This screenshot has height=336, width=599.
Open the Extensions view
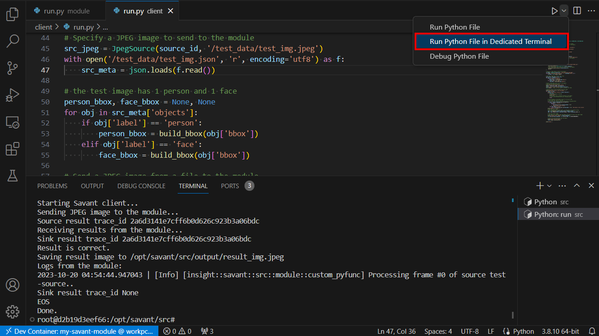point(13,149)
